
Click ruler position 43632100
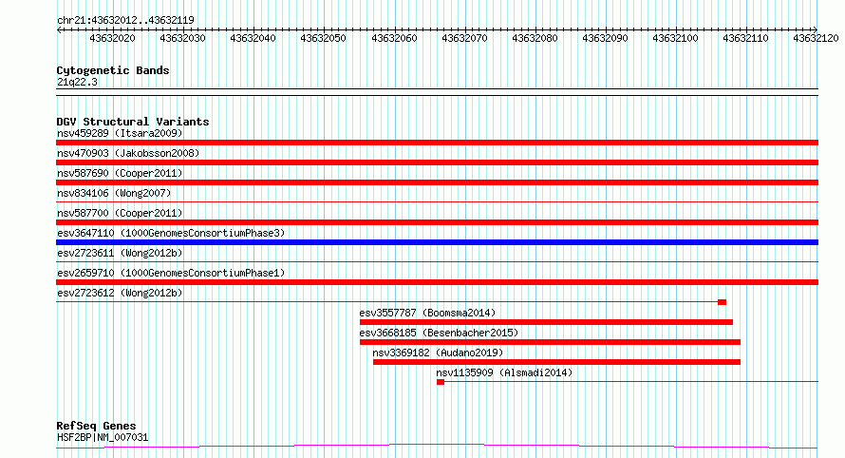675,38
